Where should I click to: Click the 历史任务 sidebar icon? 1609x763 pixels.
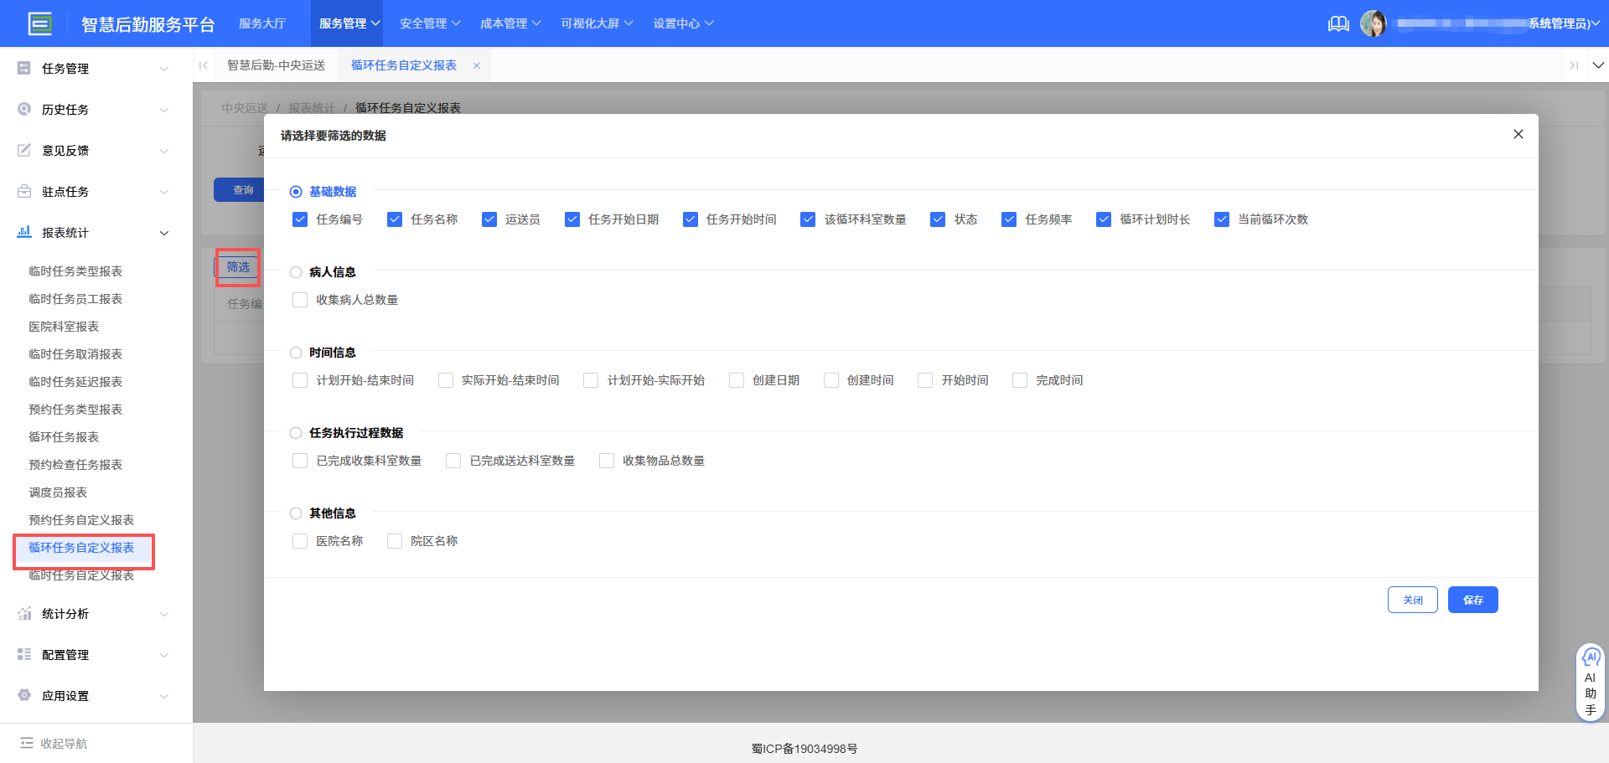click(23, 109)
